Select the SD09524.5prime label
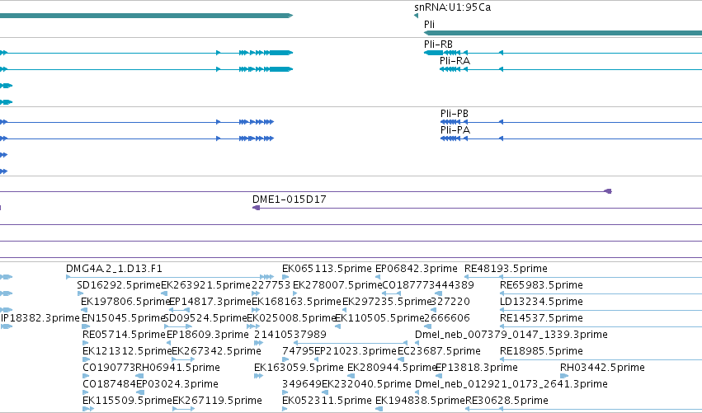Screen dimensions: 702x413 [x=205, y=318]
